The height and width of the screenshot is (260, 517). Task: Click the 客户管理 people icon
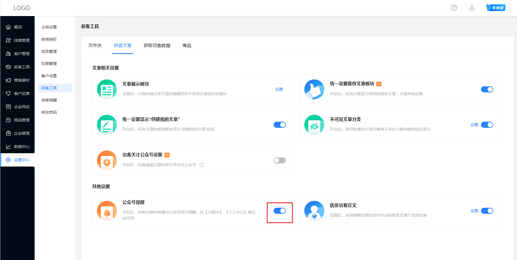tap(8, 54)
